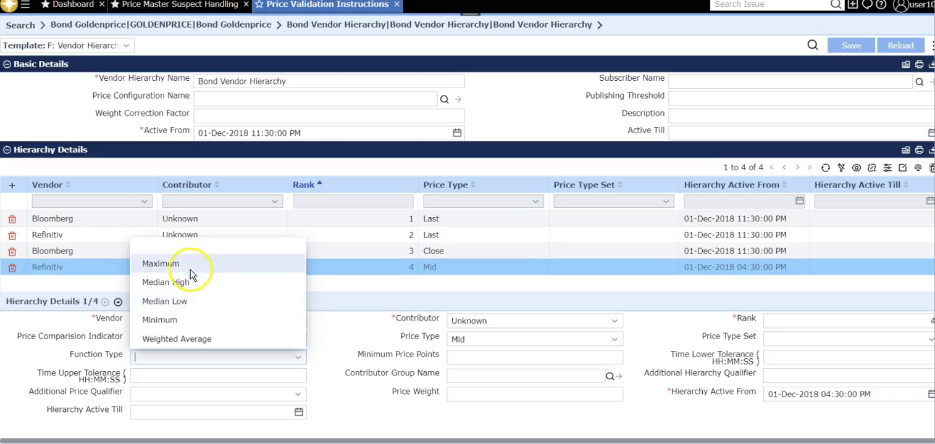
Task: Select the Bloomberg Close rank 3 row
Action: click(467, 251)
